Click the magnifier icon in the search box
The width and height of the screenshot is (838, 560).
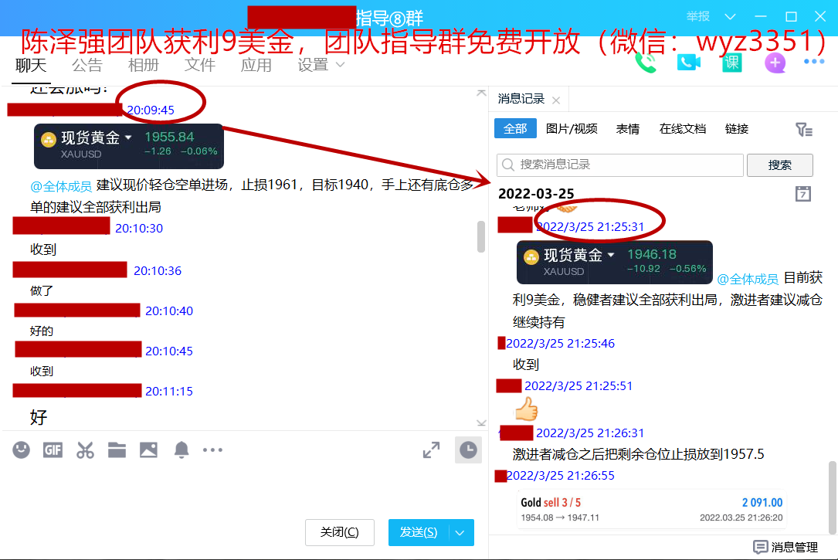(508, 165)
